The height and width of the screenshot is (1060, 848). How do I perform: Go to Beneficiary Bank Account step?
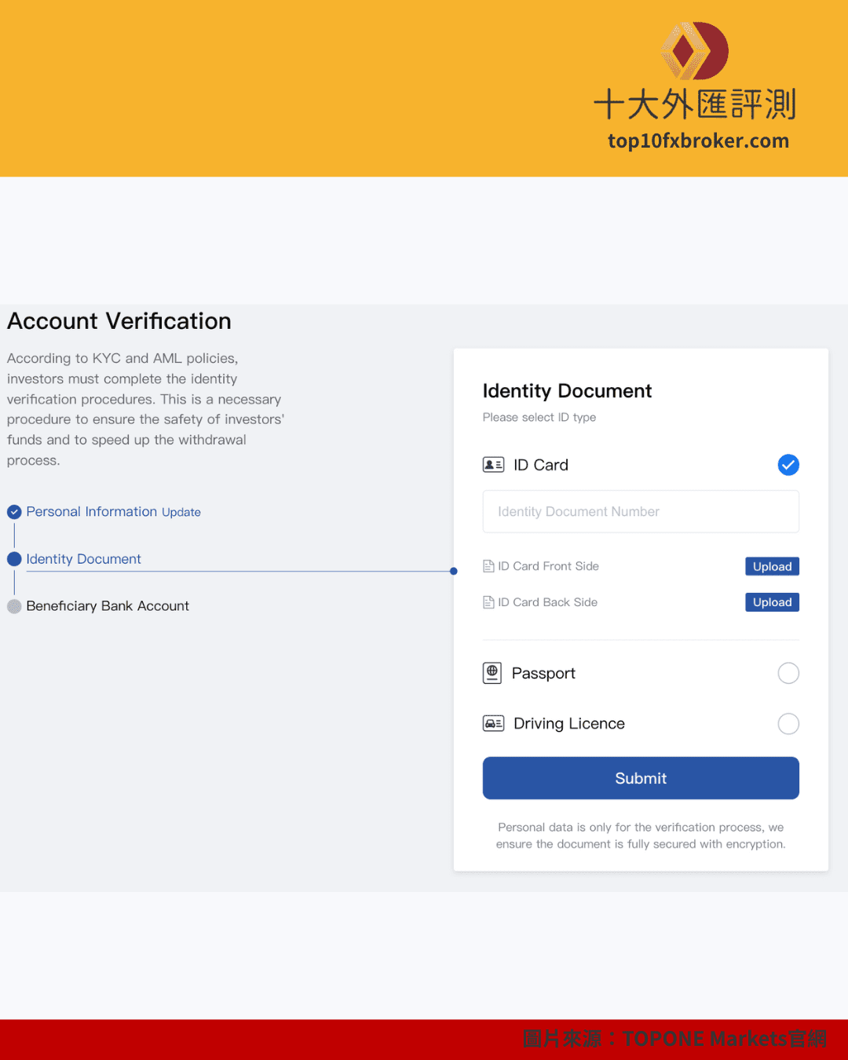108,606
